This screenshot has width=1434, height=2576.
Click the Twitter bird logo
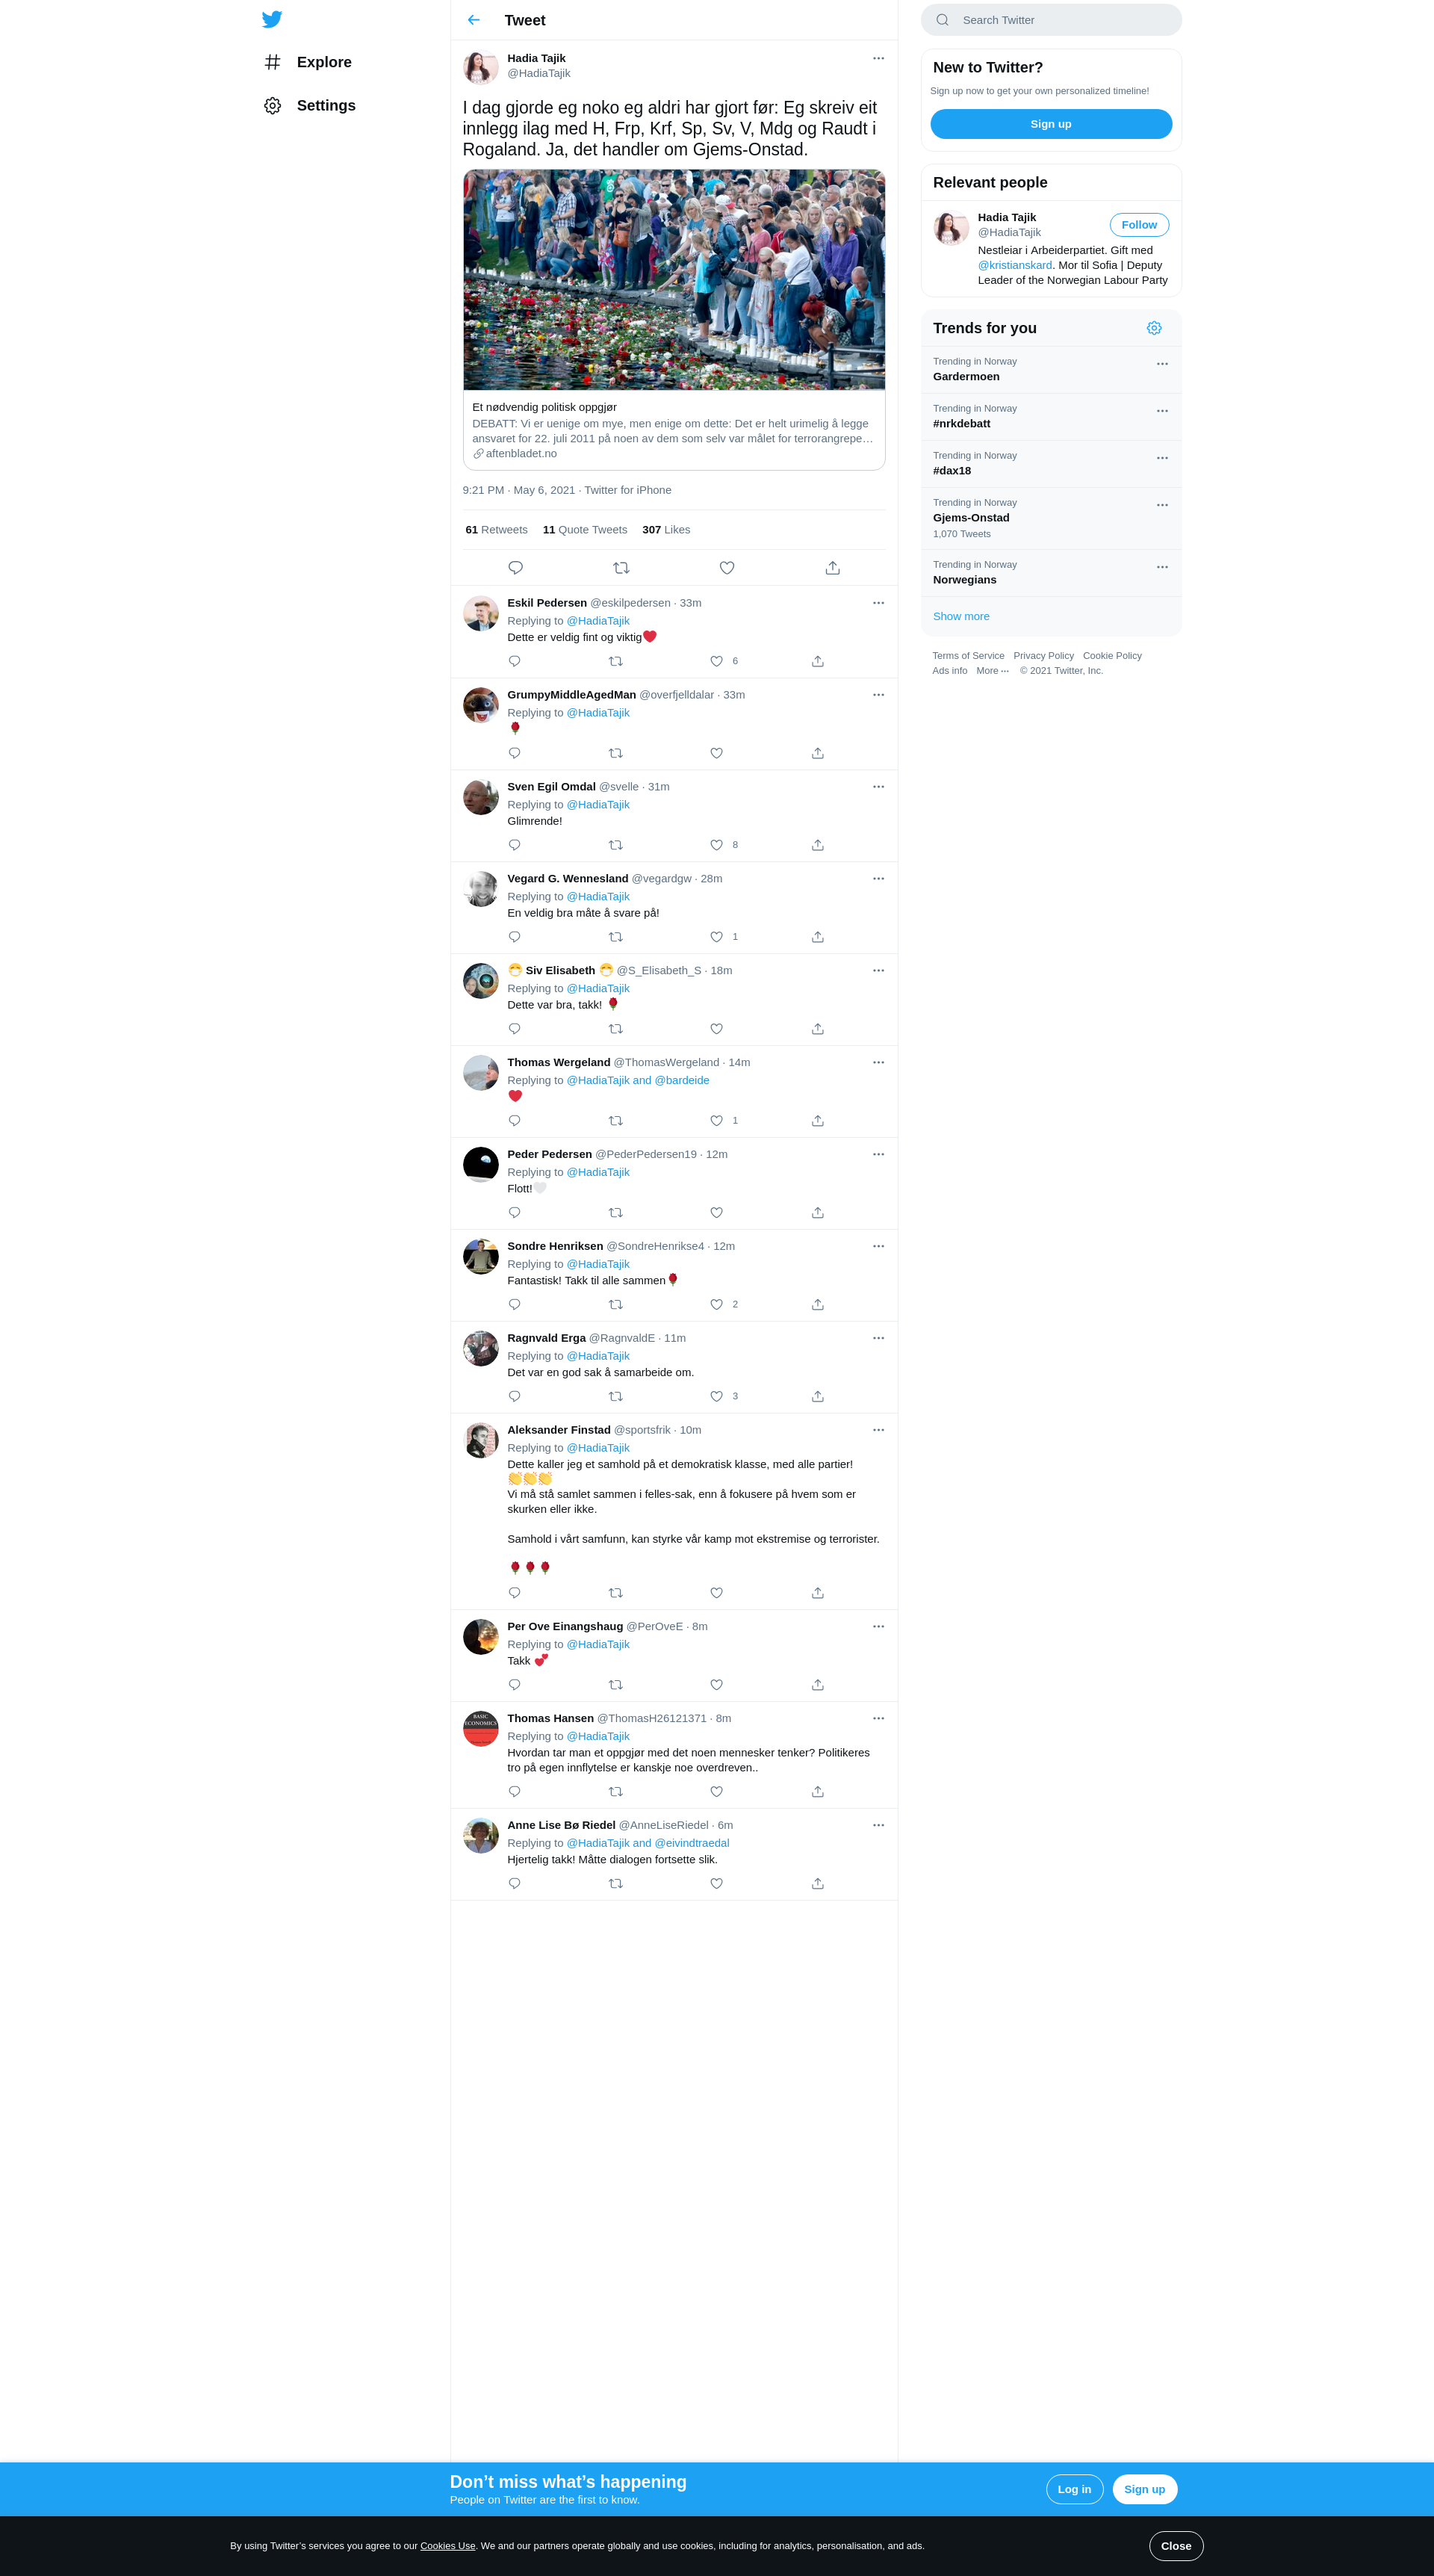[272, 19]
